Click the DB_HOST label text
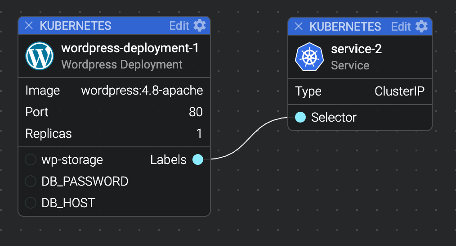The image size is (456, 246). pos(68,203)
